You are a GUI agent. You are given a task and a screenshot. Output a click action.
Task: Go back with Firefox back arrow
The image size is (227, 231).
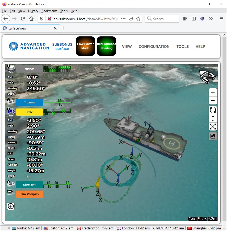[6, 19]
